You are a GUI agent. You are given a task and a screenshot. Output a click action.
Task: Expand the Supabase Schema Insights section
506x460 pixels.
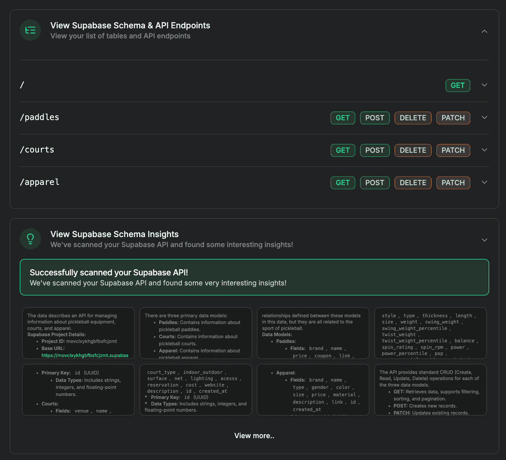tap(484, 240)
